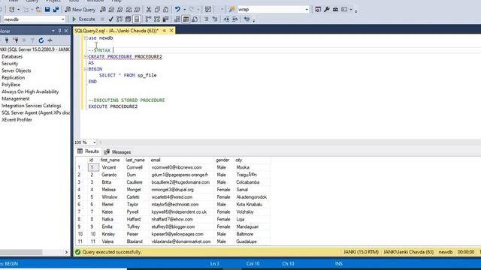Toggle IntelliSense Enabled button
Image resolution: width=481 pixels, height=270 pixels.
point(137,19)
